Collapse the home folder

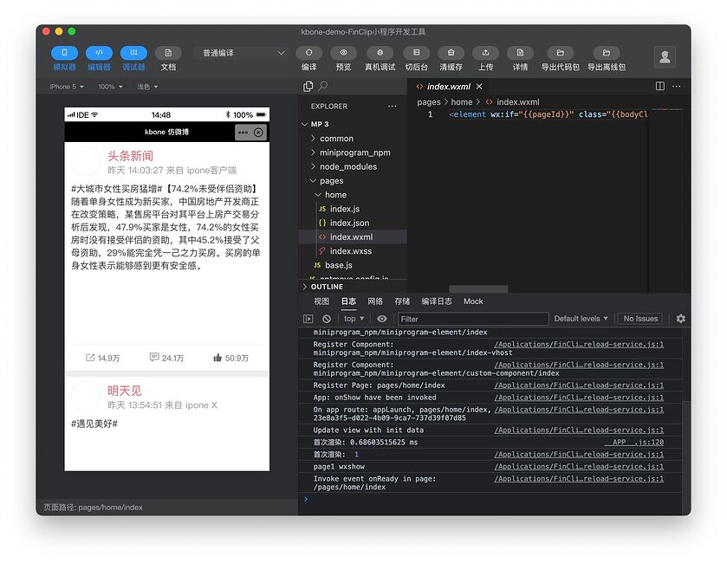click(x=335, y=195)
